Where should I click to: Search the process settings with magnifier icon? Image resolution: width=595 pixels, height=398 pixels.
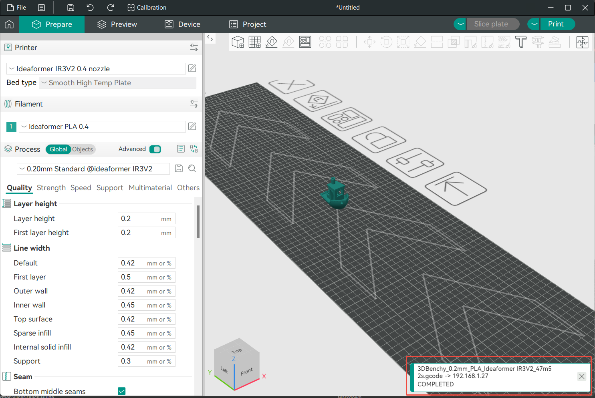[192, 169]
